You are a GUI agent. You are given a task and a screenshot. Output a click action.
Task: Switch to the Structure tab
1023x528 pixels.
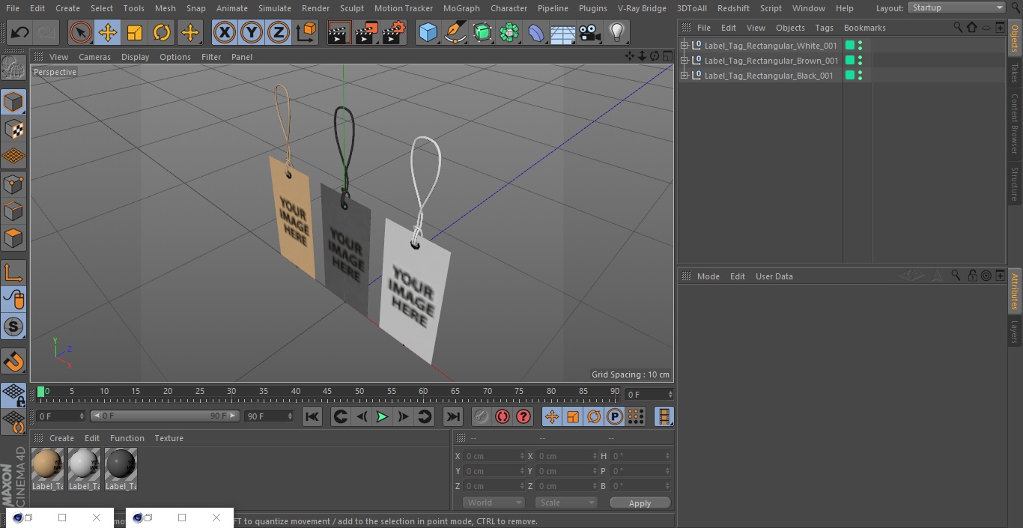(1015, 184)
